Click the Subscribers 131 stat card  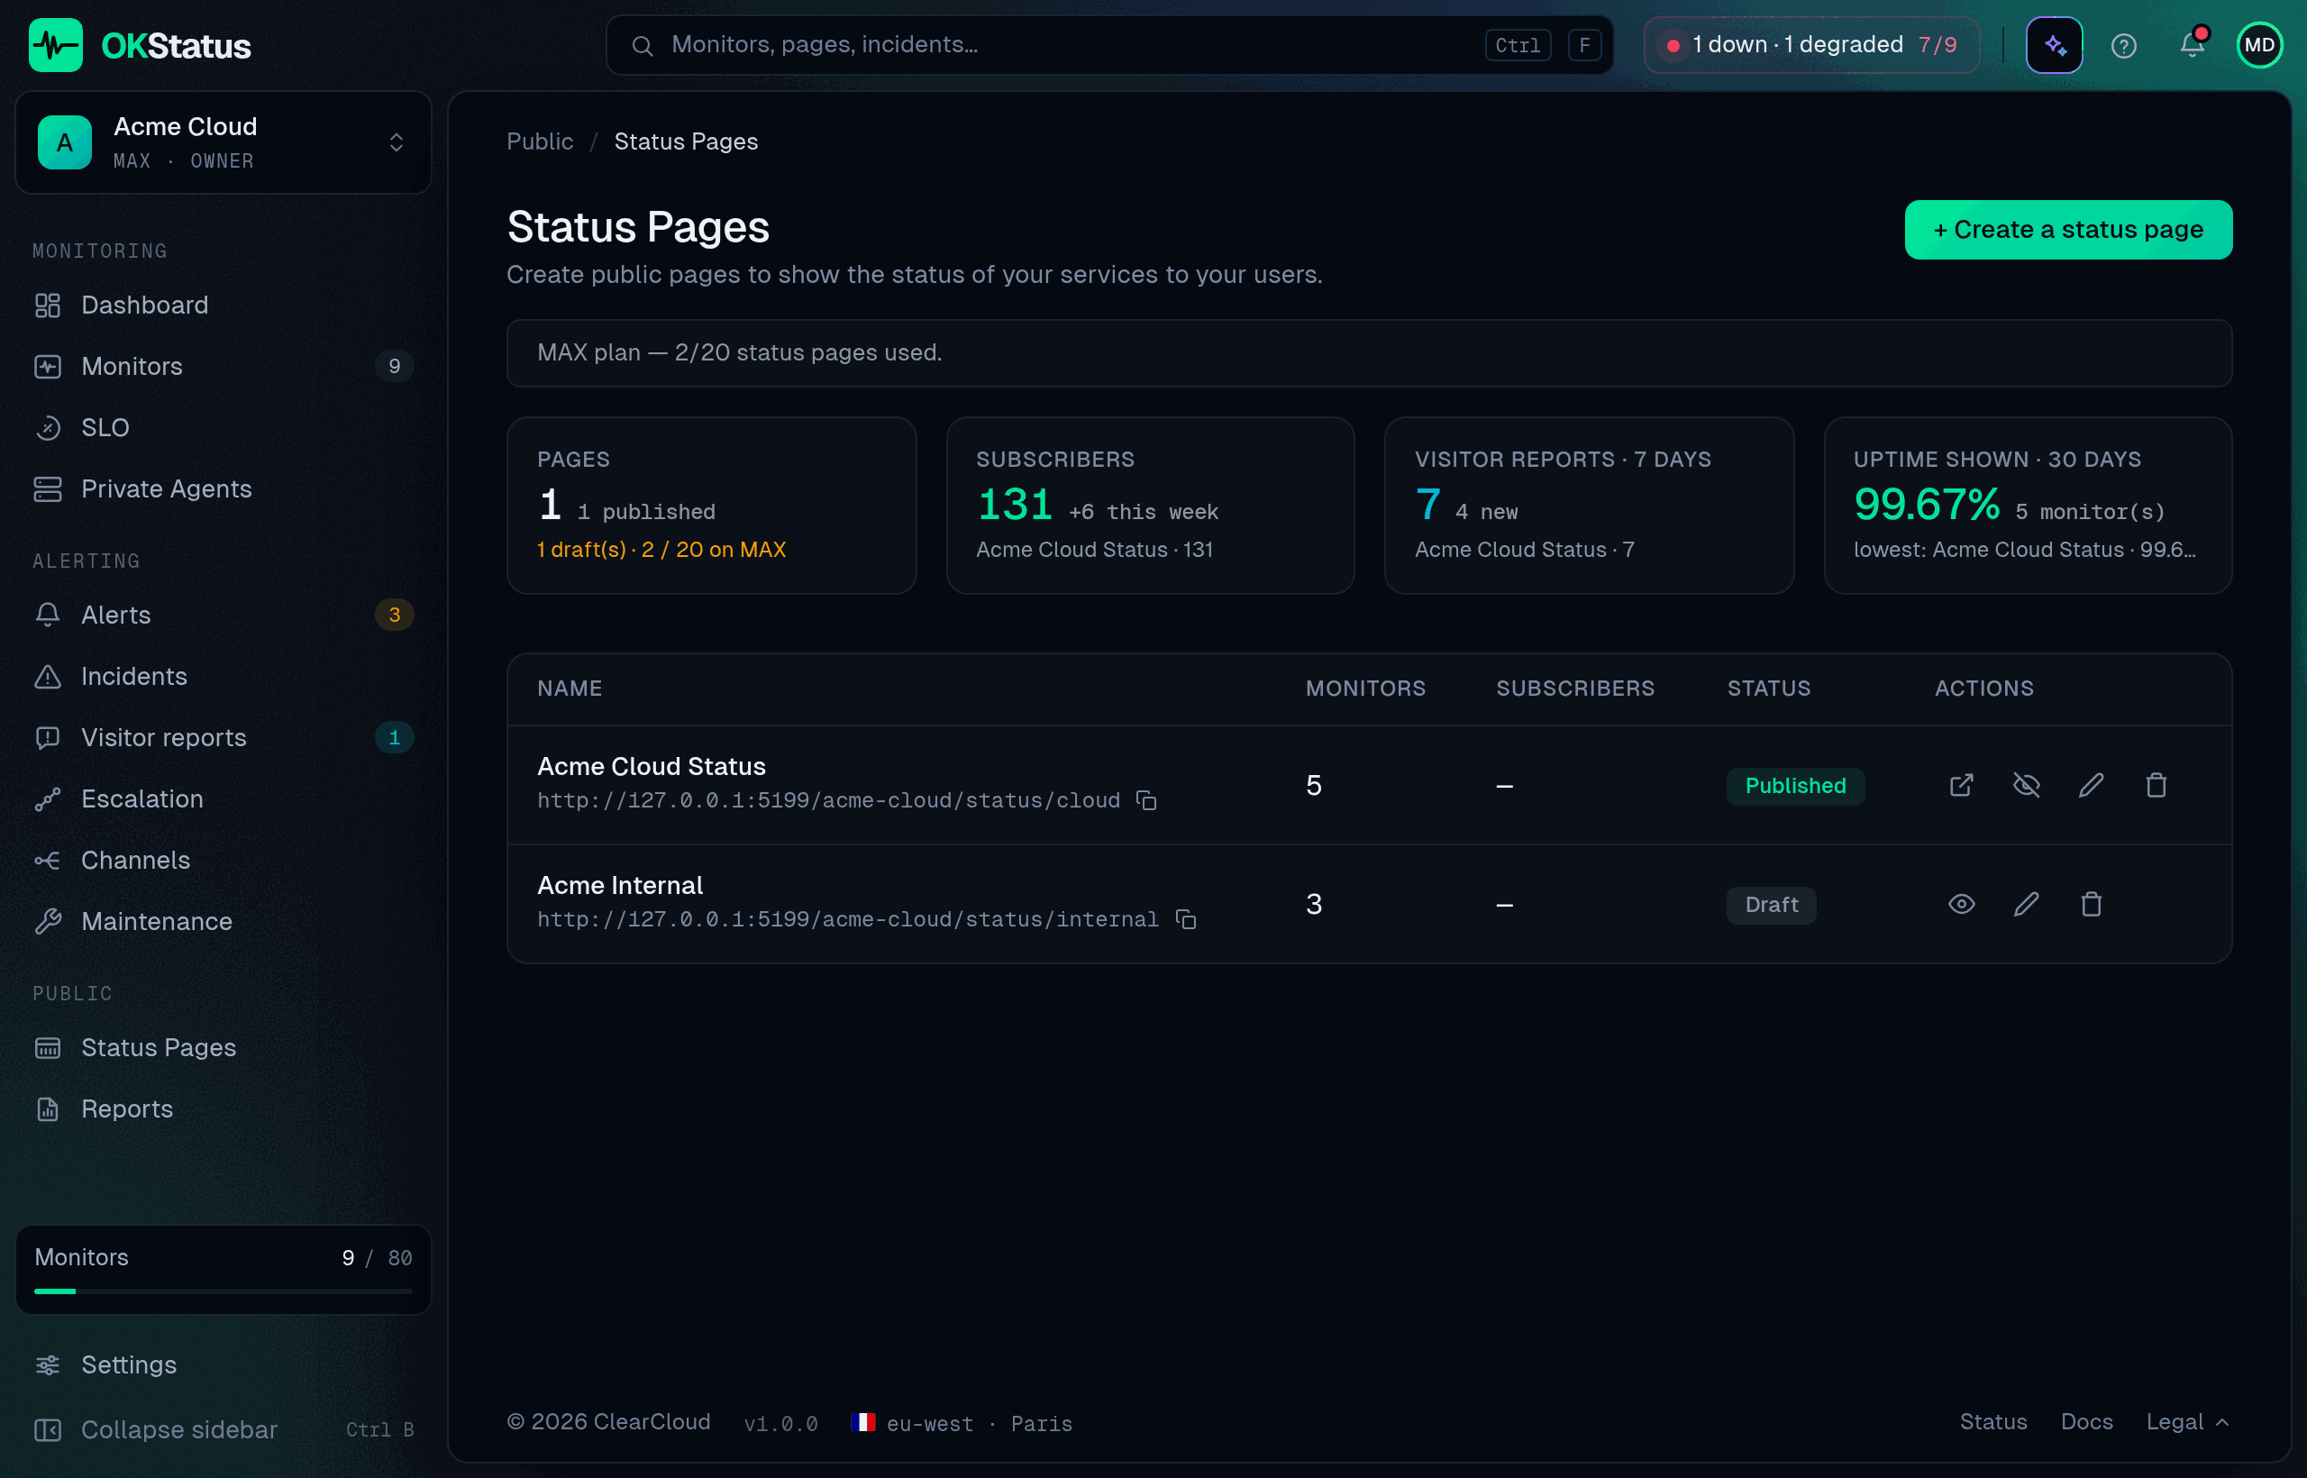coord(1150,506)
